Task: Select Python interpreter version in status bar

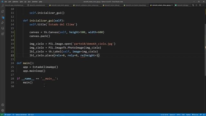Action: [x=21, y=115]
